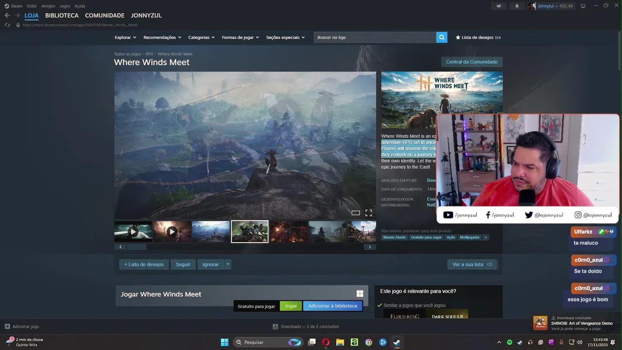
Task: Open File Explorer from the taskbar
Action: click(340, 342)
